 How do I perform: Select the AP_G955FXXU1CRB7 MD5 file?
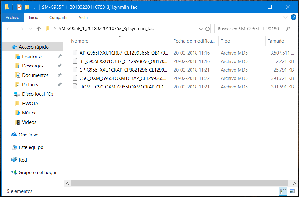click(124, 53)
